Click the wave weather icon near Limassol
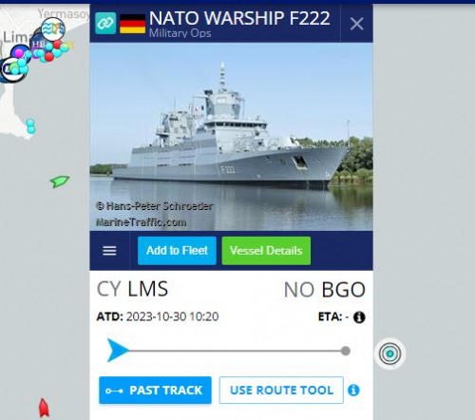The width and height of the screenshot is (475, 420). coord(54,29)
